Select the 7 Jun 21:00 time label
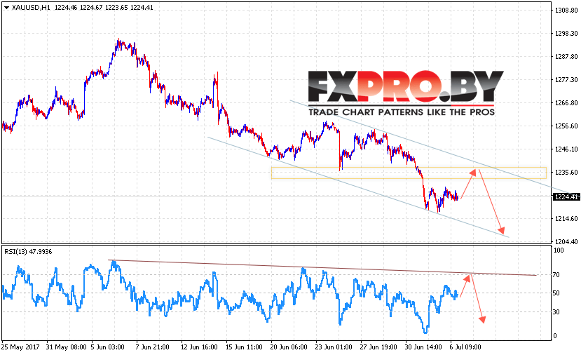This screenshot has height=355, width=581. [x=152, y=347]
